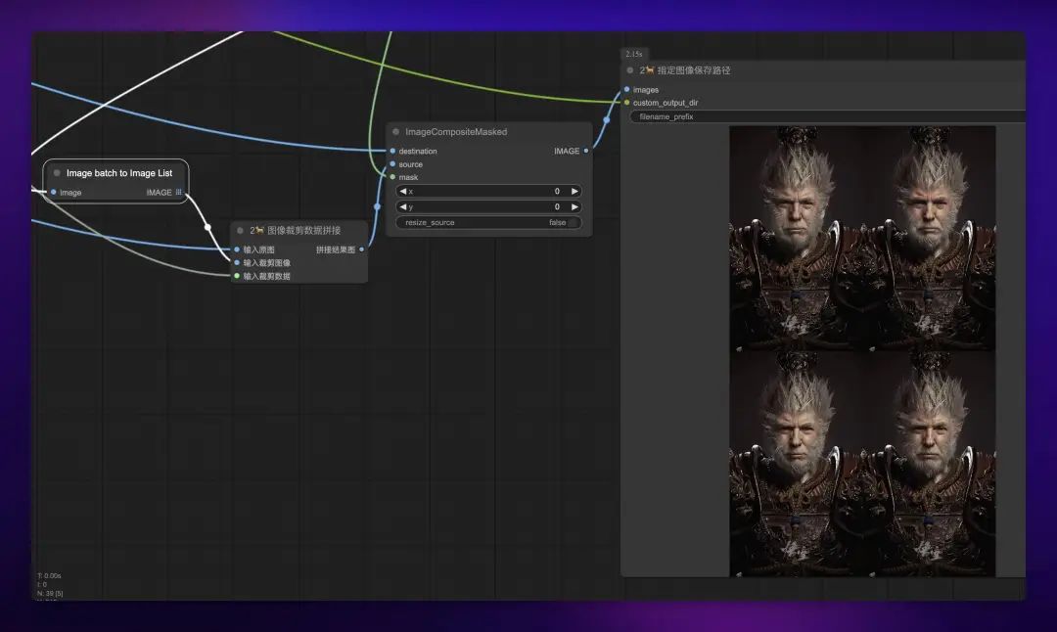Select the Image batch to Image List title
This screenshot has height=632, width=1057.
119,173
